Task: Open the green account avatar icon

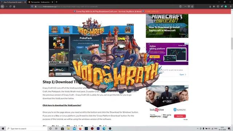Action: click(x=226, y=7)
